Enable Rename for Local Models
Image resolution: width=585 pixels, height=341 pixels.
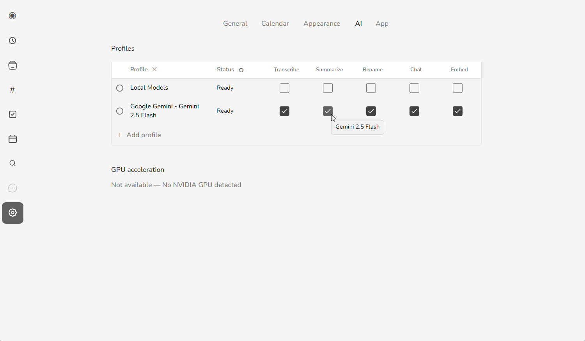[x=371, y=88]
